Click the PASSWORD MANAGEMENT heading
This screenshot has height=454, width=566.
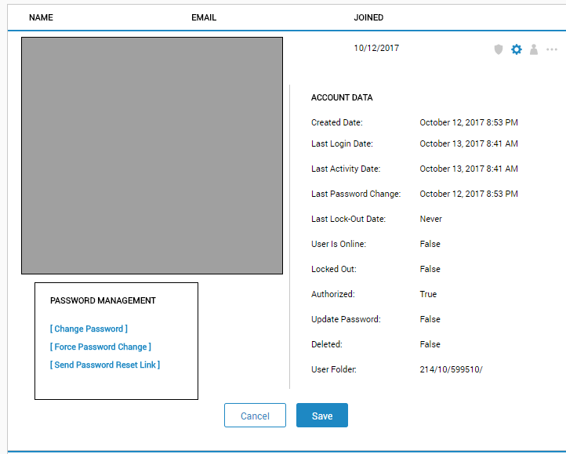(x=103, y=300)
